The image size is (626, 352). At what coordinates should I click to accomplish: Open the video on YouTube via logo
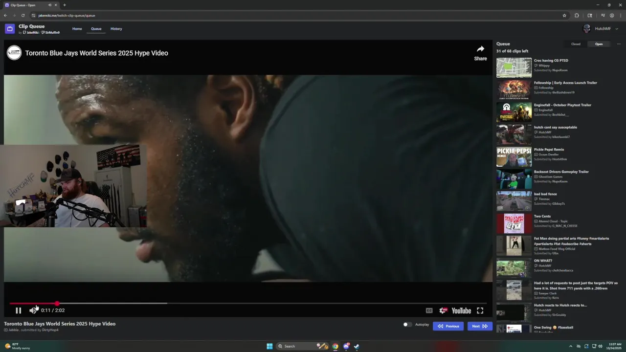coord(461,310)
